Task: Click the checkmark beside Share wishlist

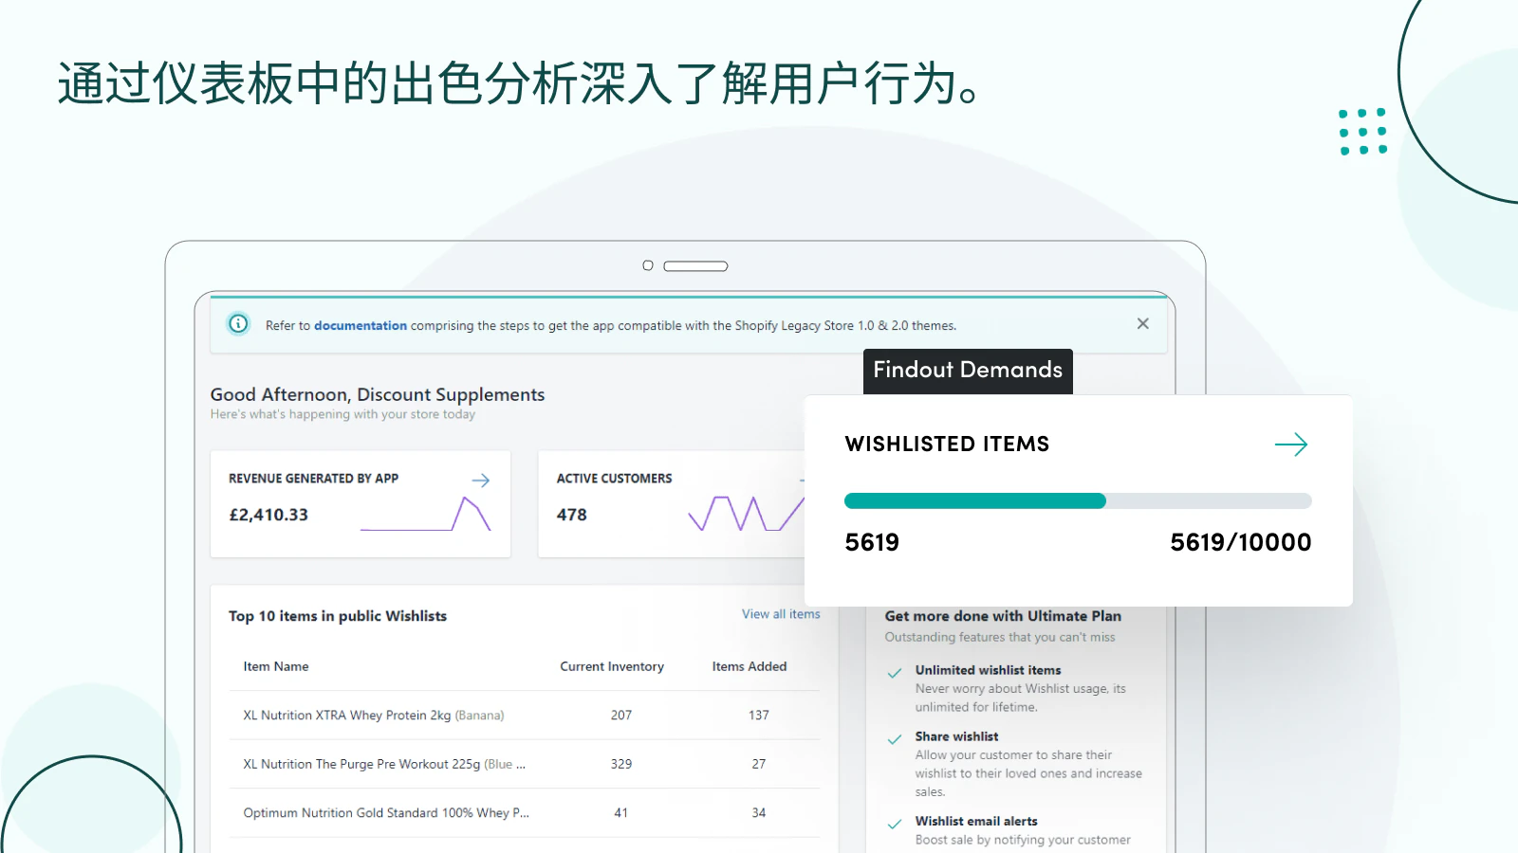Action: (x=894, y=739)
